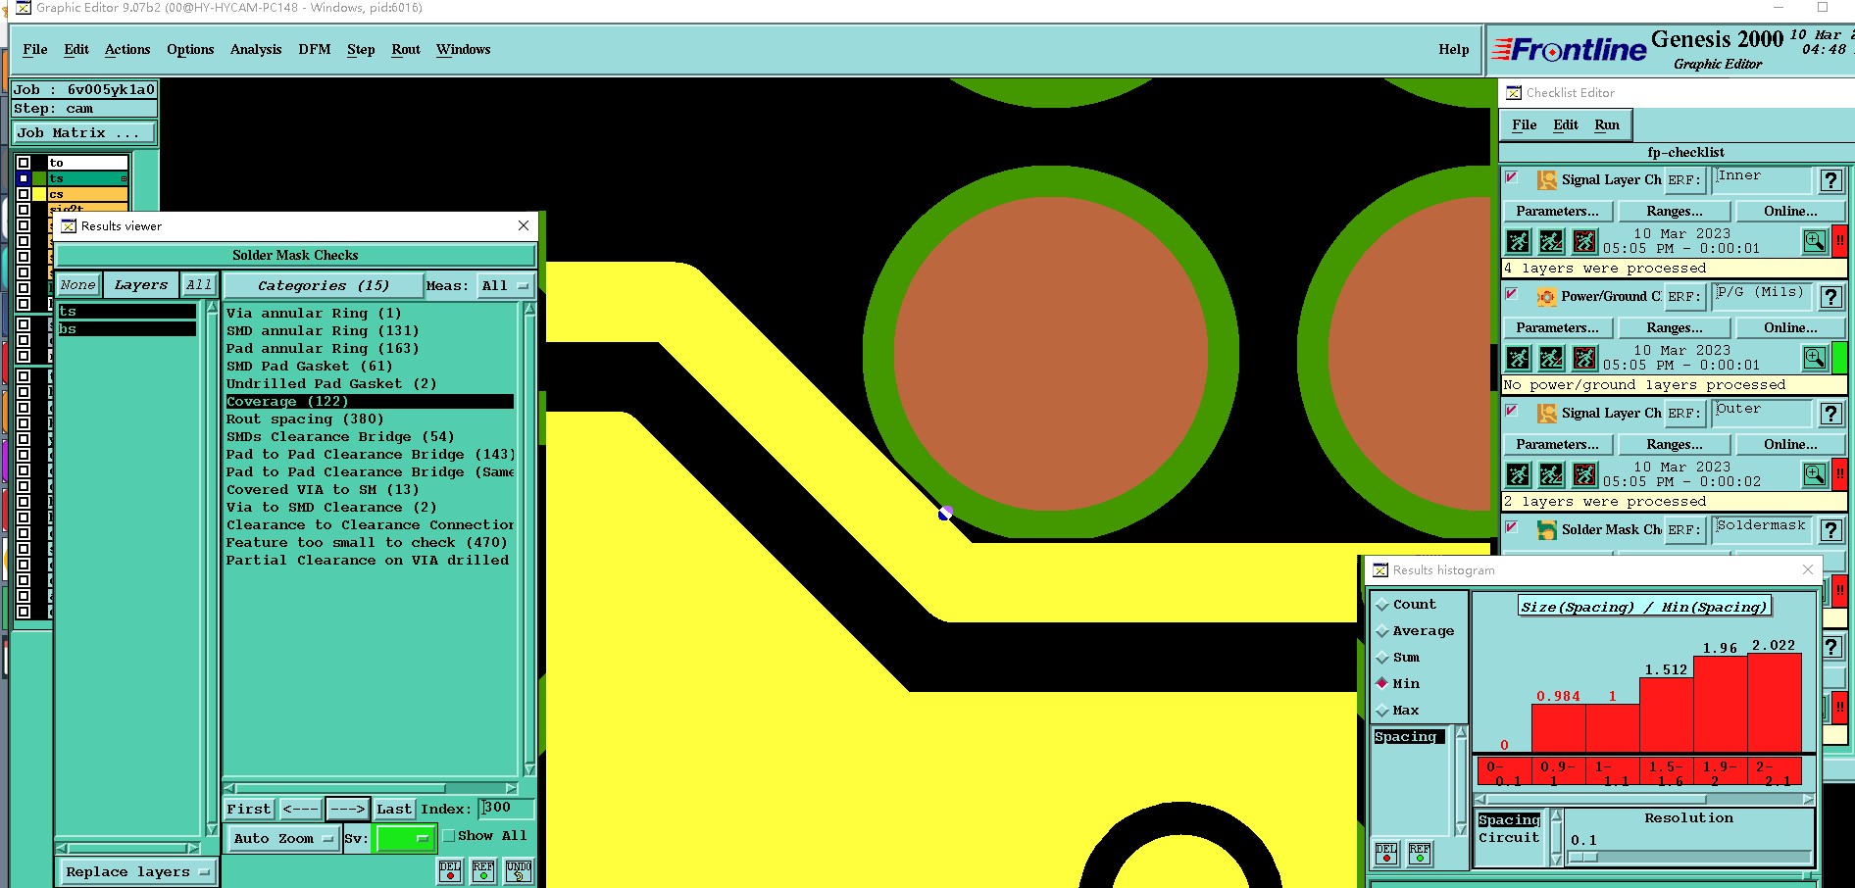Select the Count radio option in histogram
Viewport: 1855px width, 888px height.
(x=1382, y=605)
